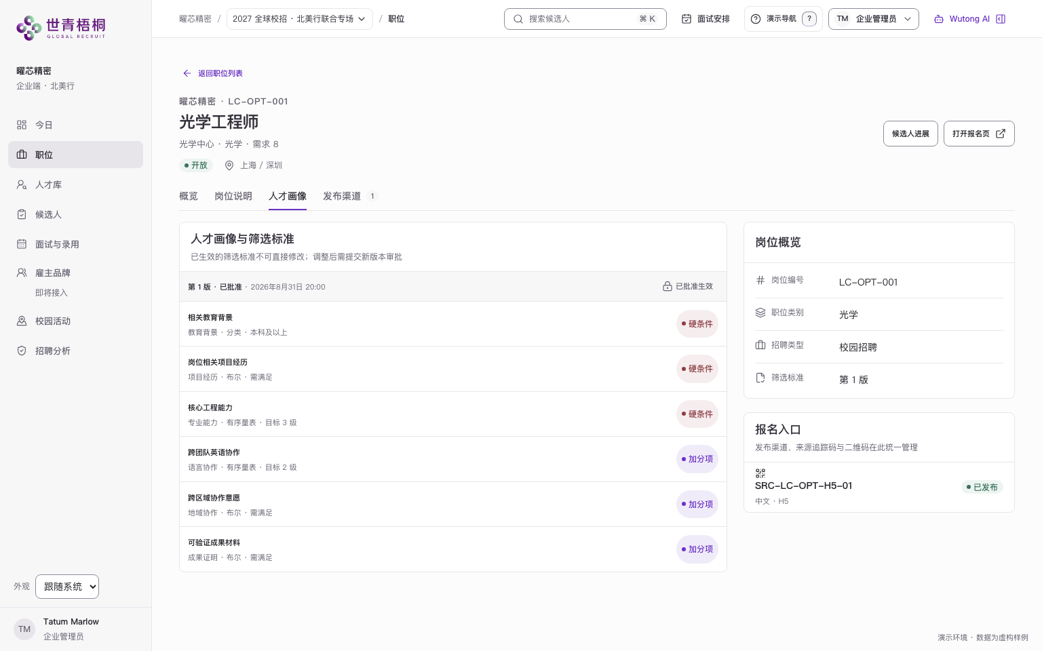Image resolution: width=1042 pixels, height=651 pixels.
Task: Click the calendar icon for 面试安排
Action: (687, 19)
